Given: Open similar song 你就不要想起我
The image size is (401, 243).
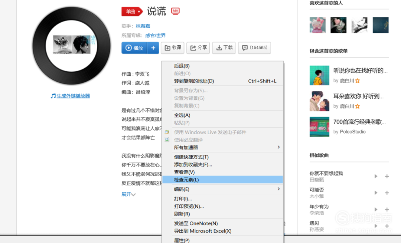Looking at the screenshot, I should [x=326, y=174].
